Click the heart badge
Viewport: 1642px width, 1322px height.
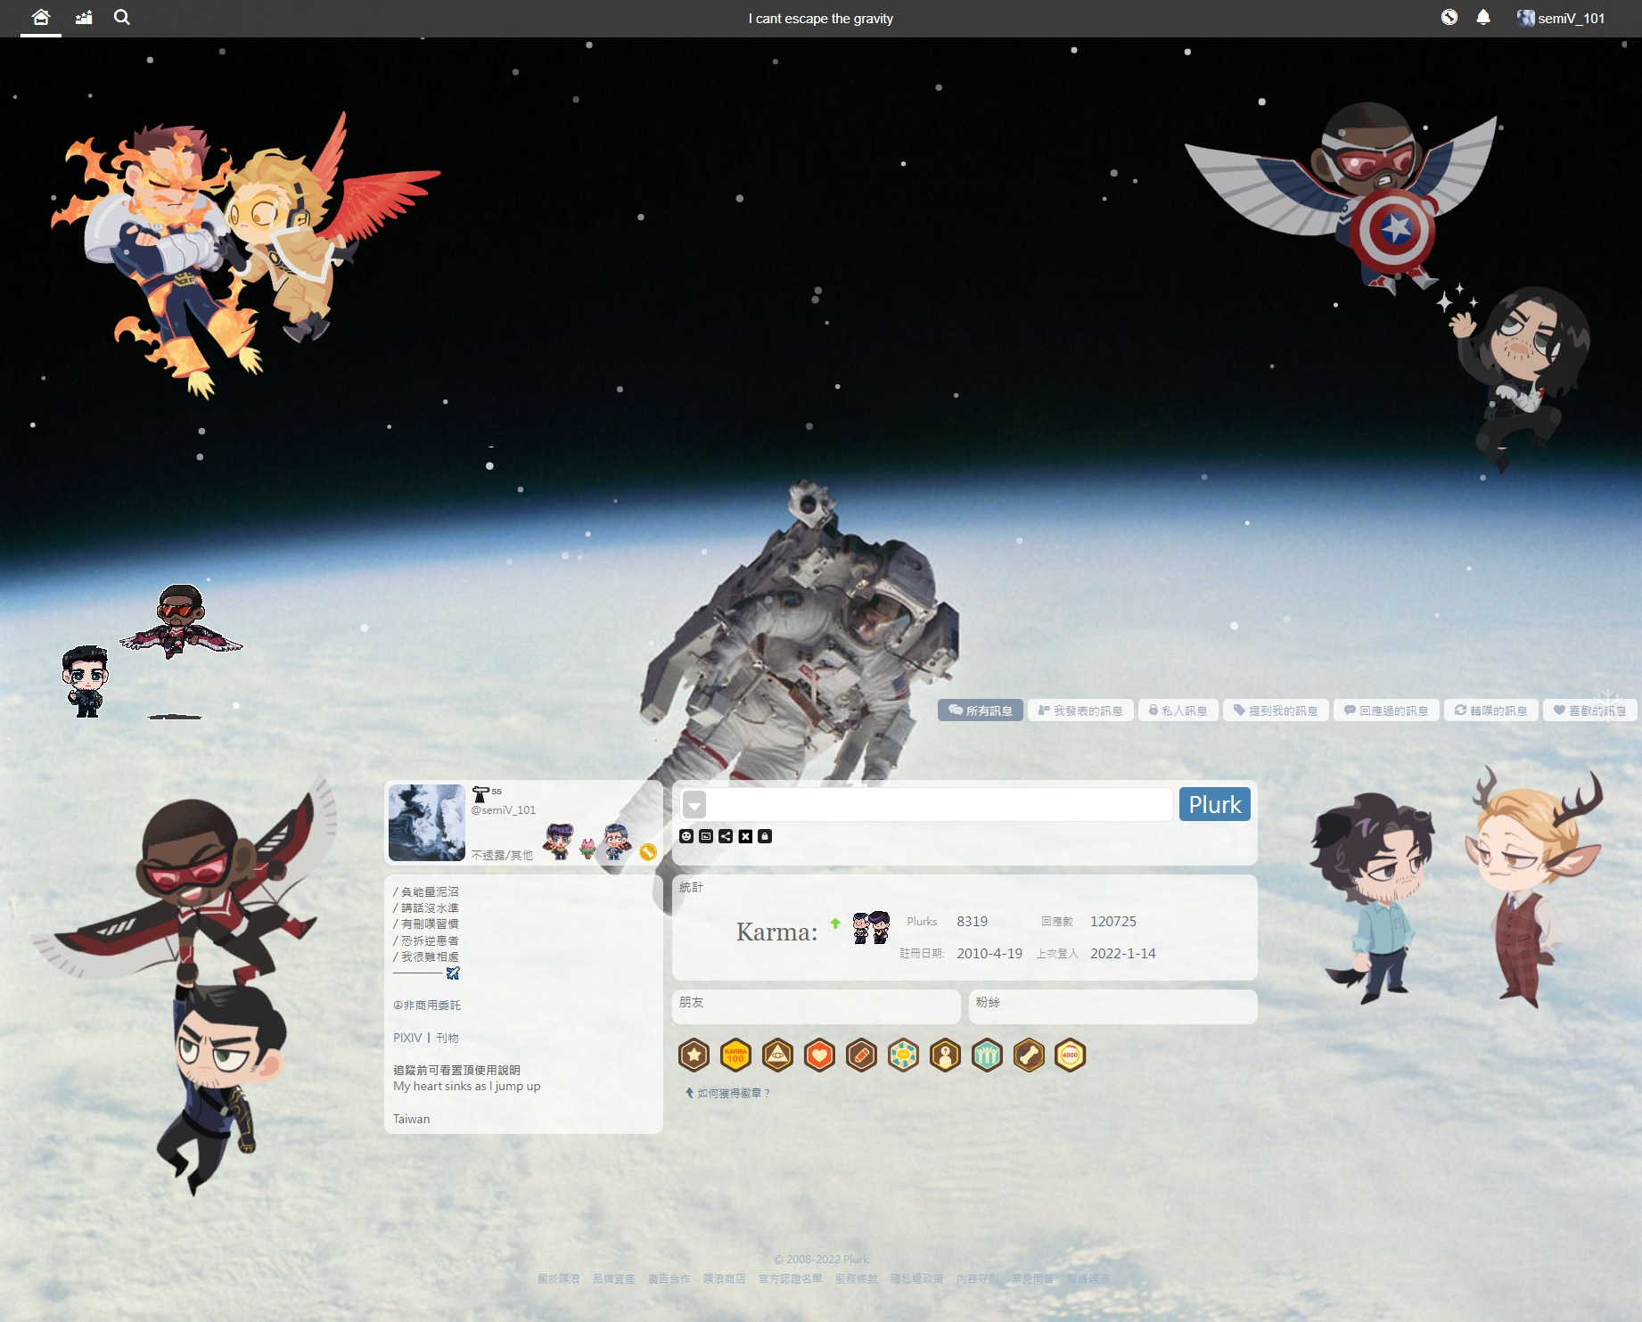tap(819, 1055)
